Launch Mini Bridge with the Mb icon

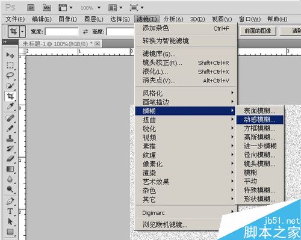coord(47,8)
